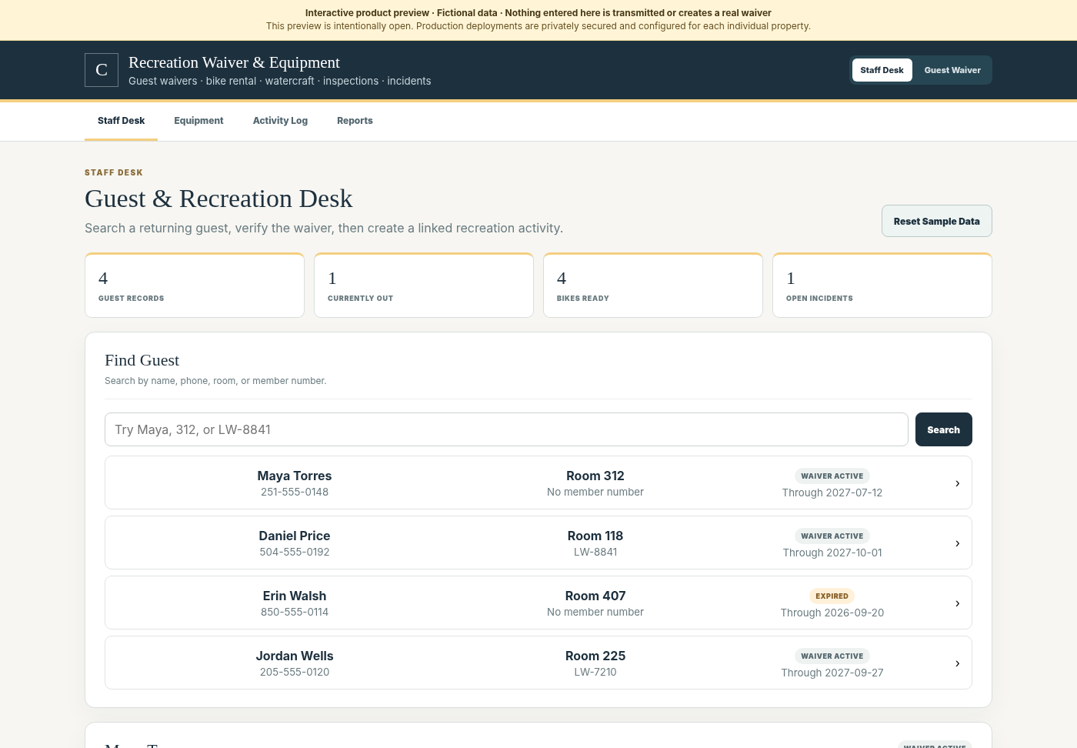Select guest name Maya Torres
This screenshot has height=748, width=1077.
tap(295, 476)
